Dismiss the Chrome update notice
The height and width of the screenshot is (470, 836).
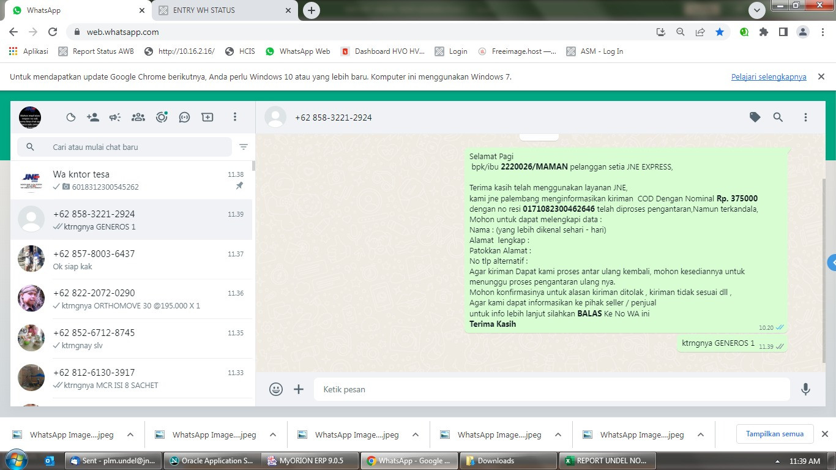[x=821, y=76]
